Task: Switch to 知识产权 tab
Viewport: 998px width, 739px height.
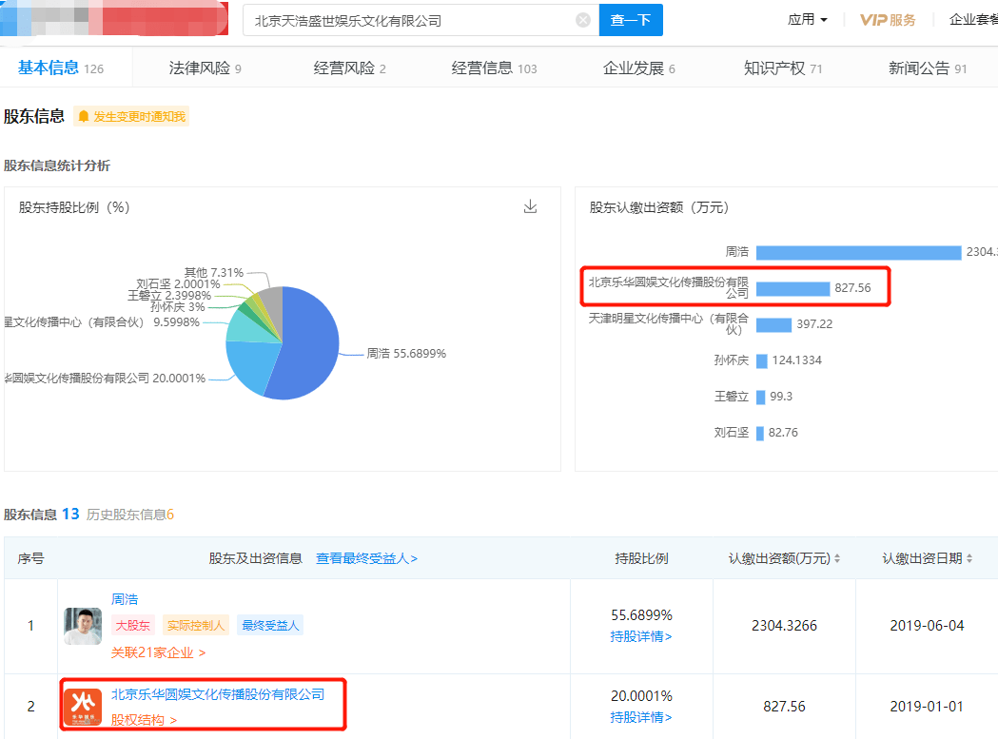Action: (x=783, y=68)
